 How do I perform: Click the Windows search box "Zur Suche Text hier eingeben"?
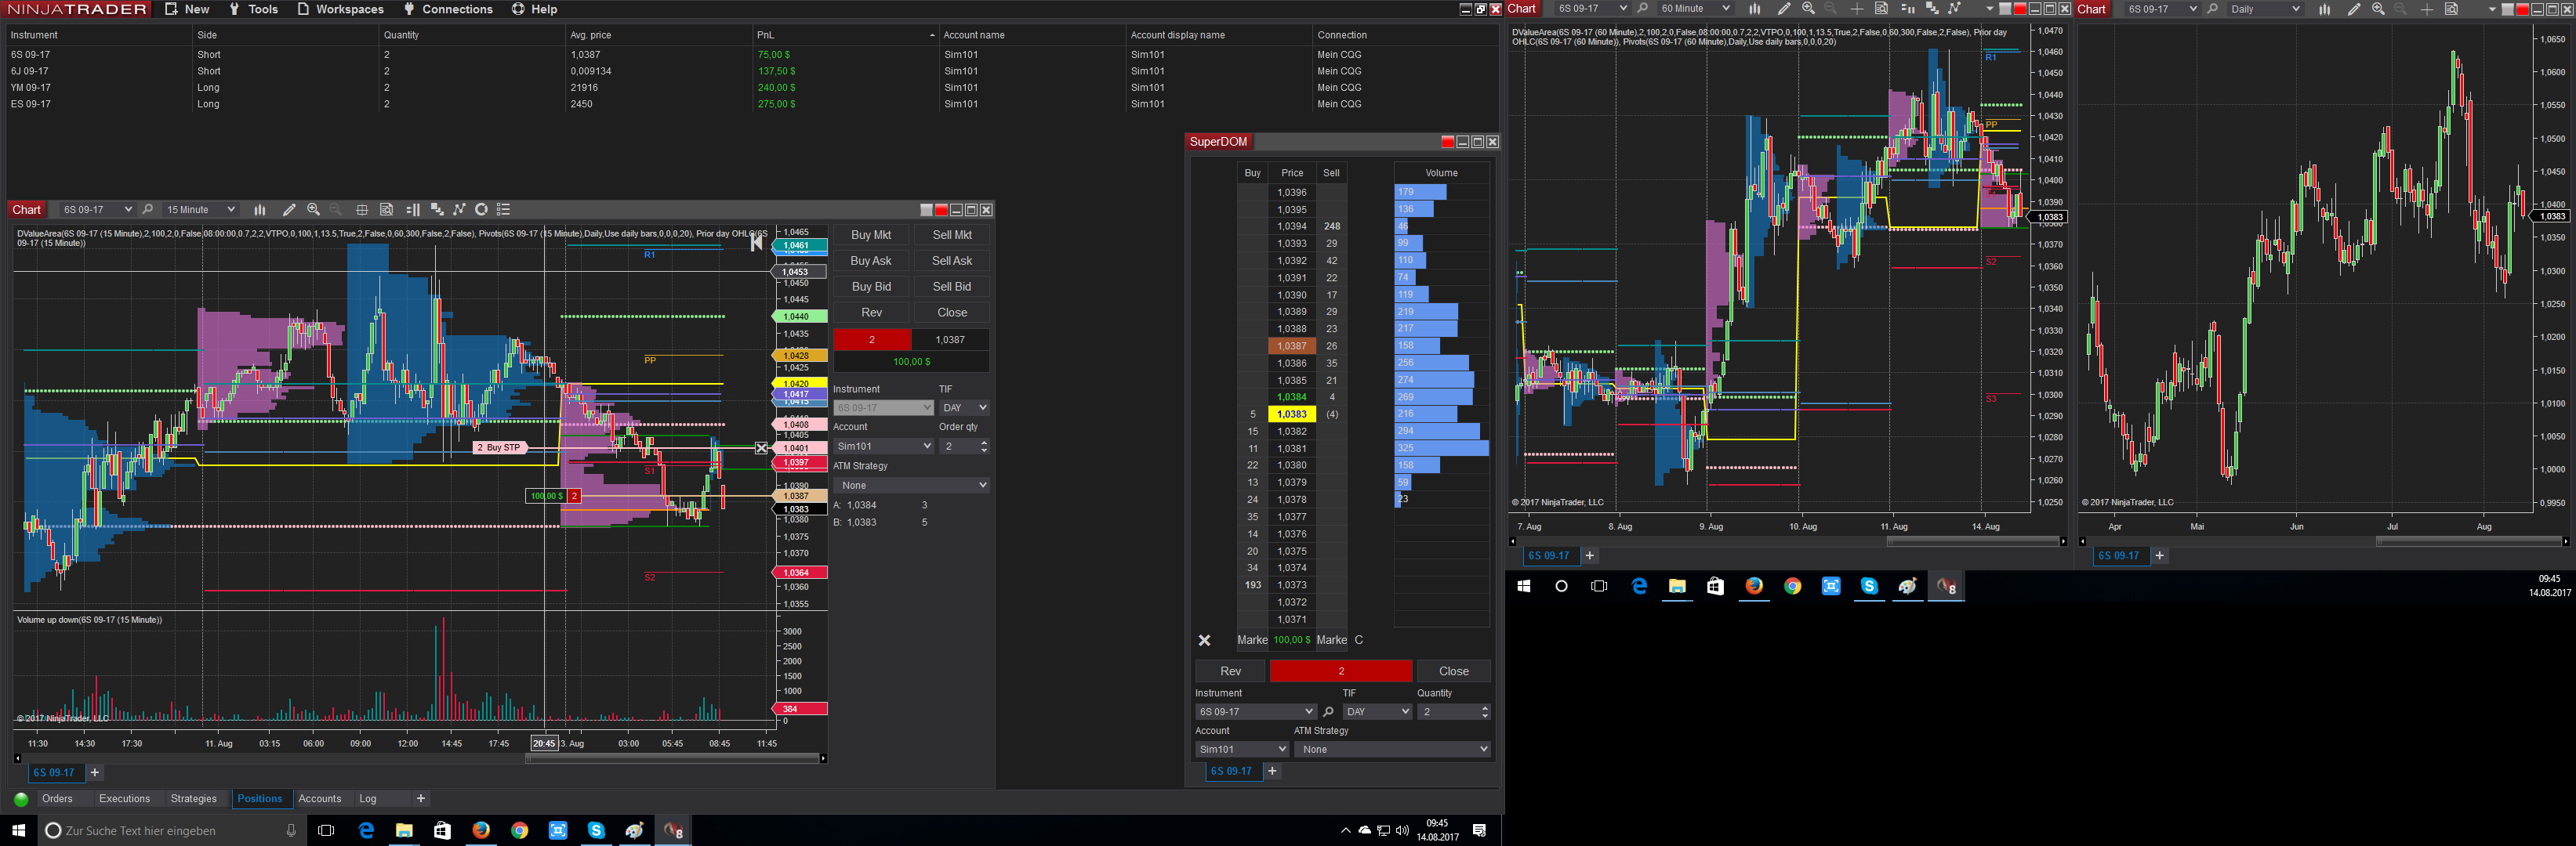(170, 831)
